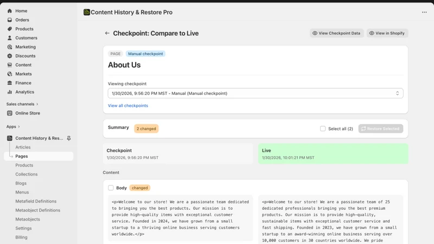Click the Orders inbox icon
The height and width of the screenshot is (244, 434).
(x=10, y=20)
